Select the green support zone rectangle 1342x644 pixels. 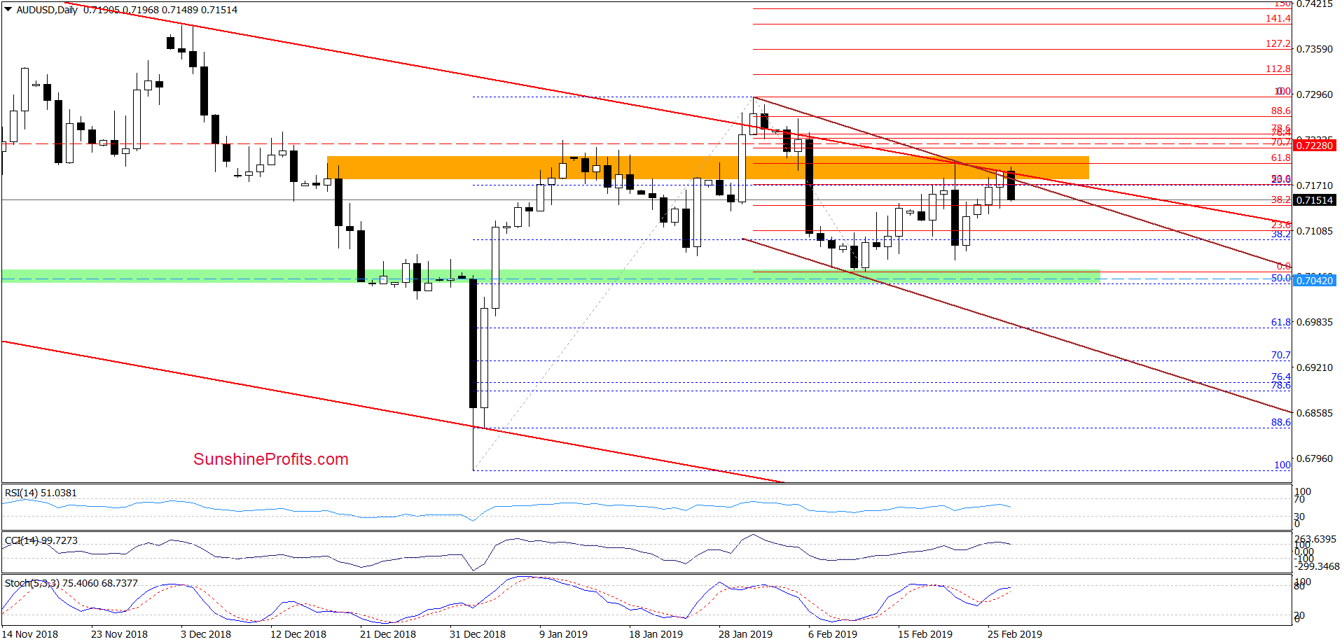pyautogui.click(x=551, y=276)
